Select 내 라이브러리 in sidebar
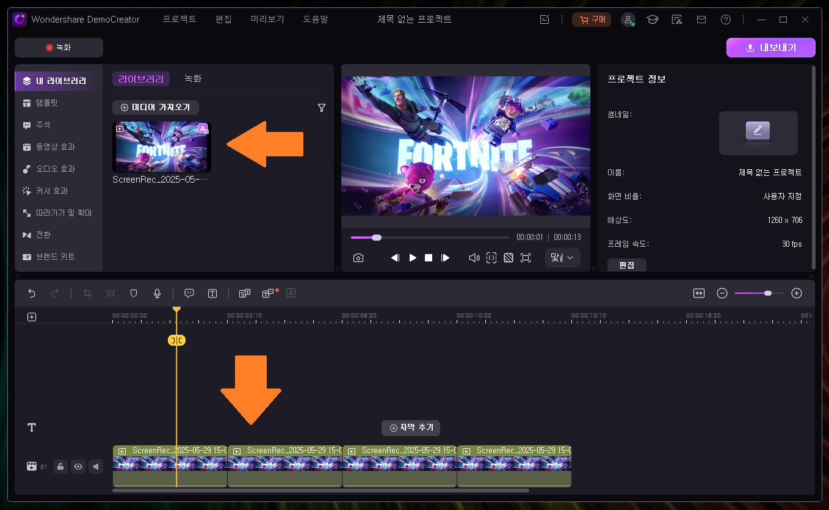This screenshot has width=829, height=510. [x=58, y=81]
